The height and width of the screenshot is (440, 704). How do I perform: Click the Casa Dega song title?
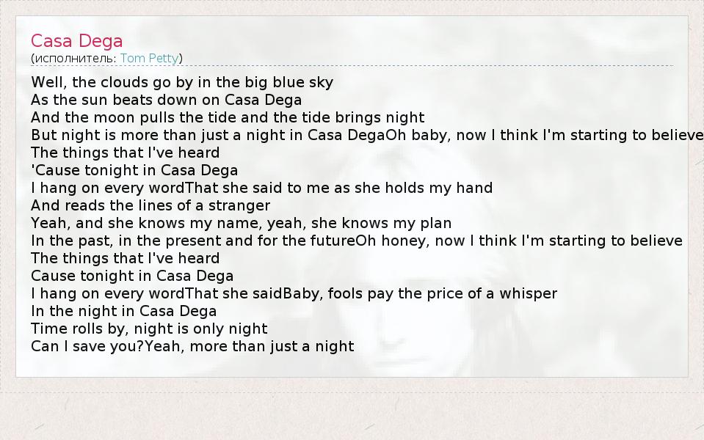77,41
